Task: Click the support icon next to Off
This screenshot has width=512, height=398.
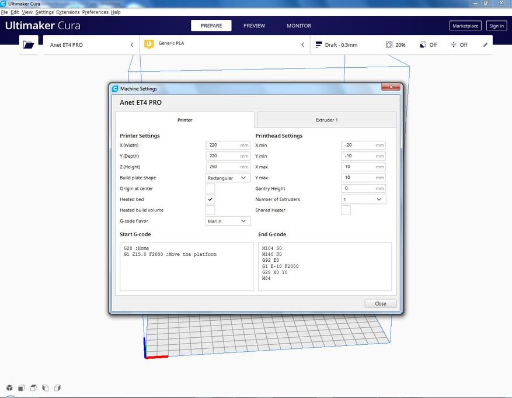Action: click(x=423, y=45)
